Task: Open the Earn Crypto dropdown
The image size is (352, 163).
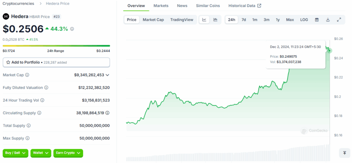Action: pos(68,153)
